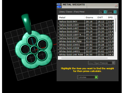Viewport: 124px width, 93px height.
Task: Select the White Gold:14K PdW row
Action: click(86, 55)
